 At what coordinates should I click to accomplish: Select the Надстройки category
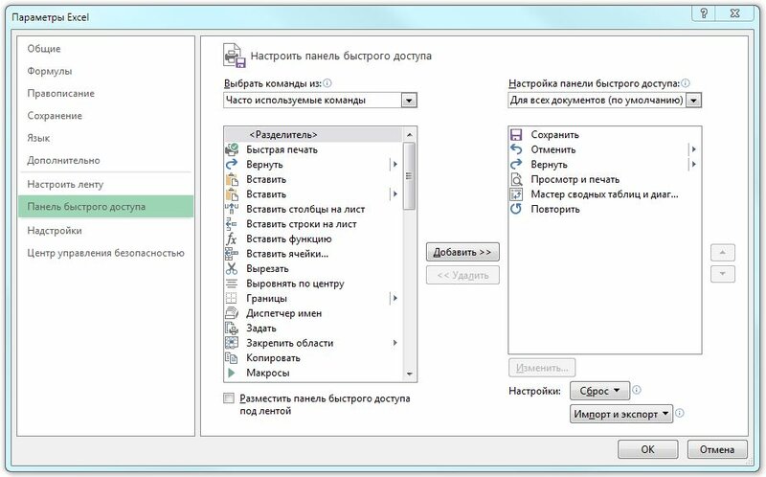coord(55,231)
